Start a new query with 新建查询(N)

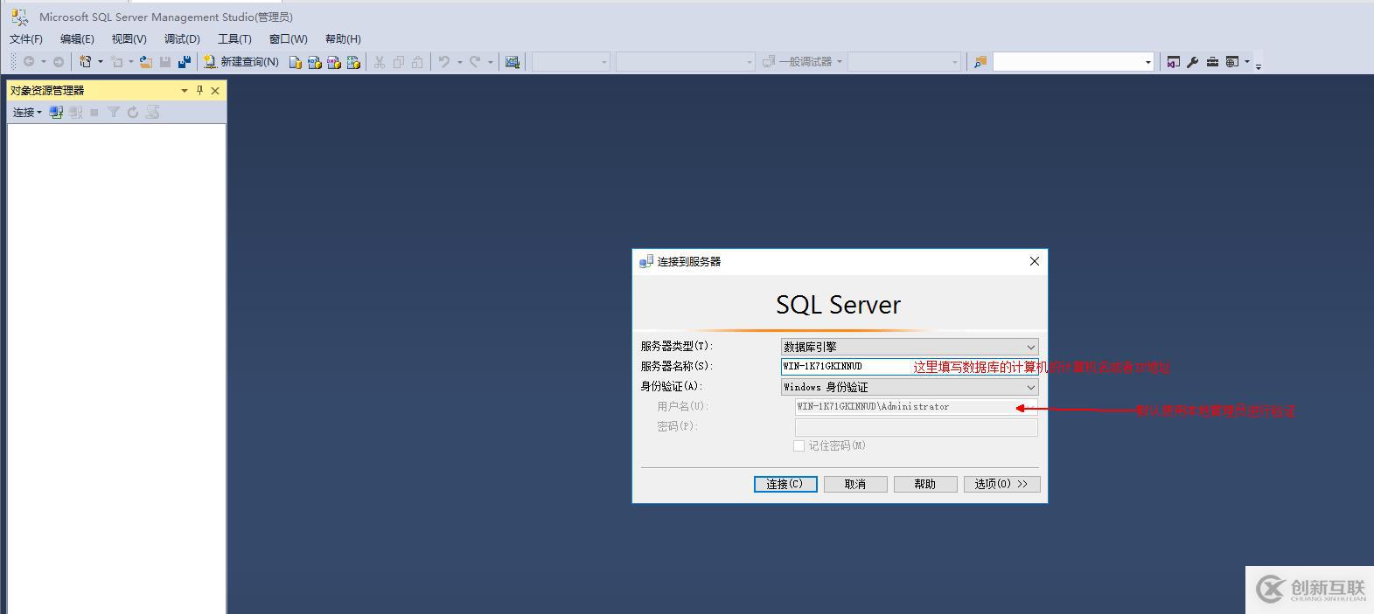(241, 61)
